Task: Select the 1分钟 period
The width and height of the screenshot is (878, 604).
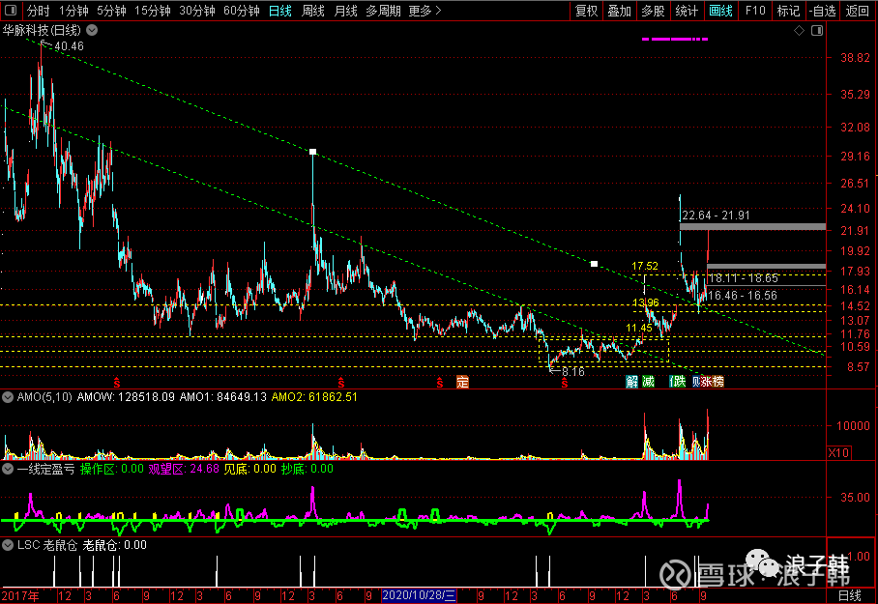Action: (x=73, y=11)
